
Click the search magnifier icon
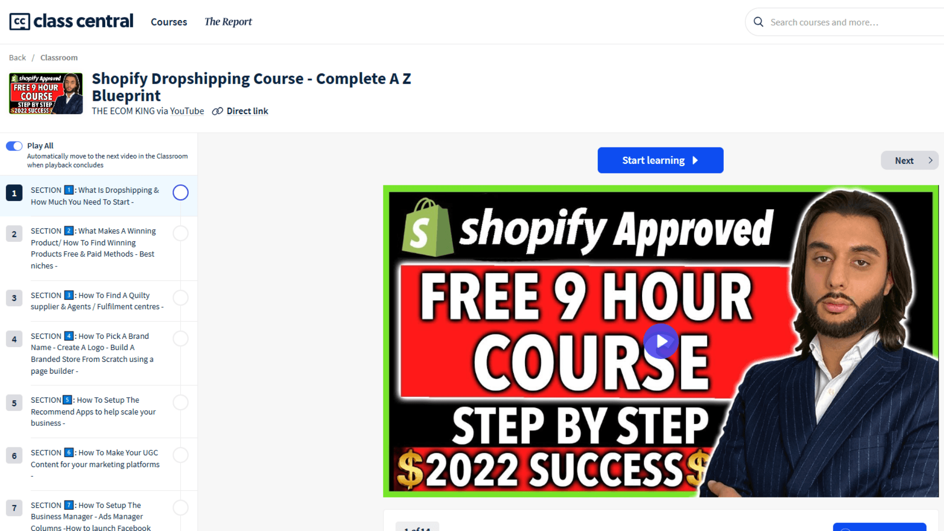tap(759, 22)
